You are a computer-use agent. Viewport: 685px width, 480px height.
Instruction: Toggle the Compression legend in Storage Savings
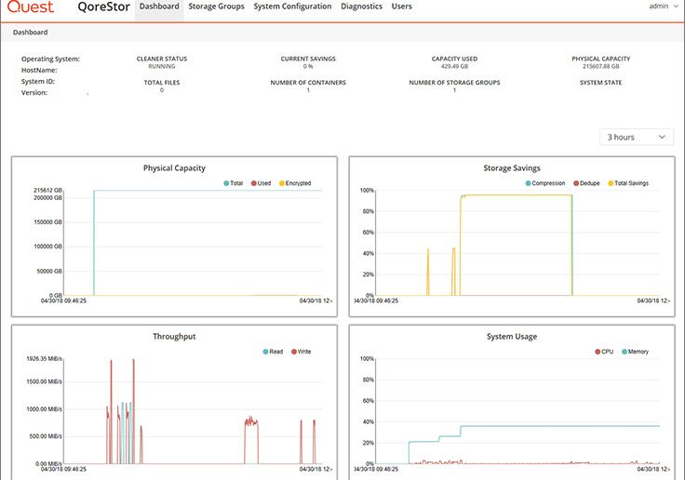545,183
